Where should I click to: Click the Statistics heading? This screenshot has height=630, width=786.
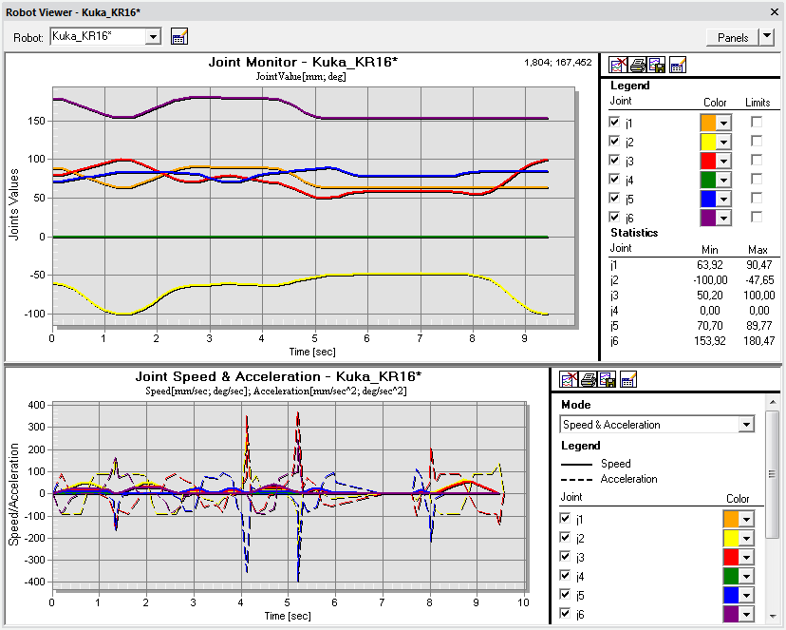tap(634, 233)
